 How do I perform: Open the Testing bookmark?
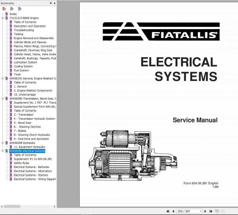(19, 34)
